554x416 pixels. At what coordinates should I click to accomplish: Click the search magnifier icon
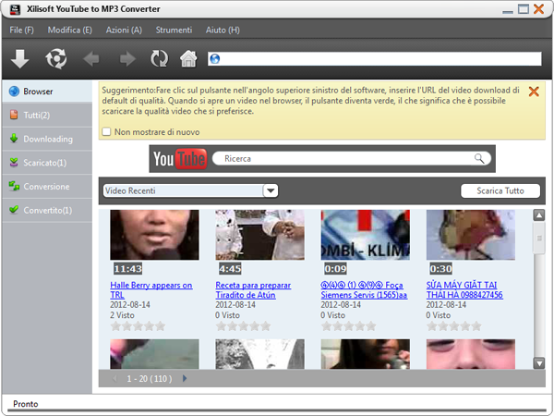point(479,159)
